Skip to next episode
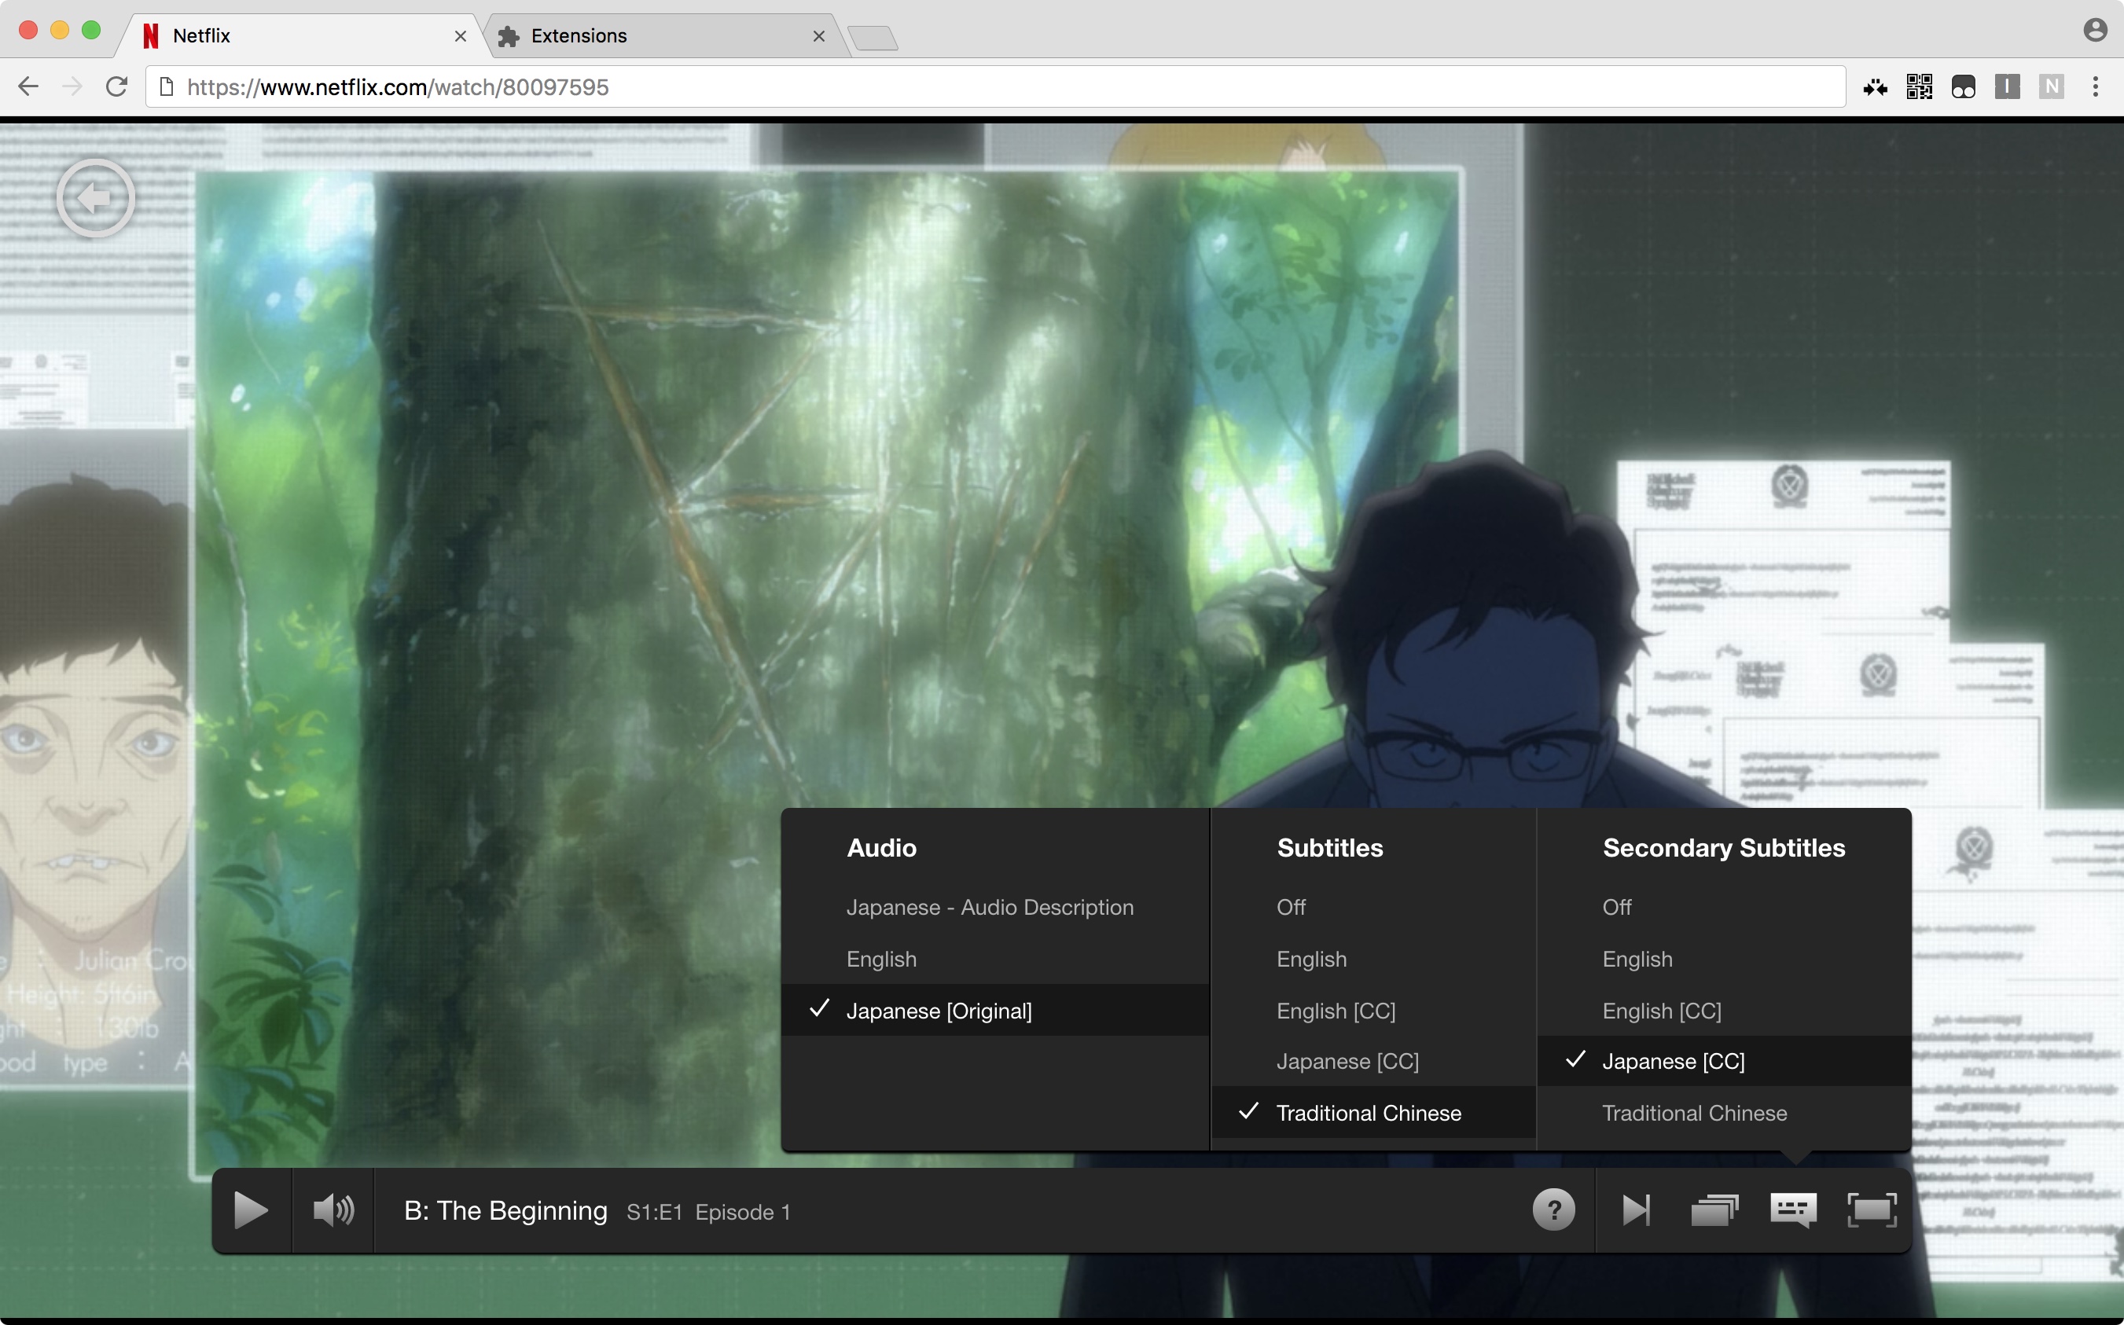Screen dimensions: 2124x1325 click(1636, 1211)
